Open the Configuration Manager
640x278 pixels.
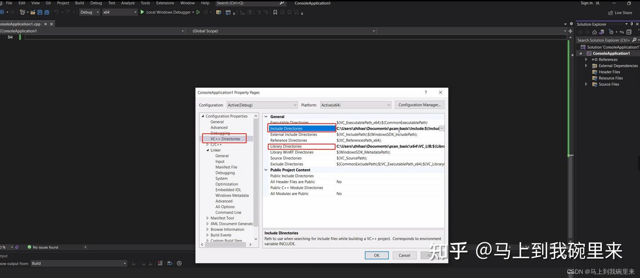click(419, 104)
